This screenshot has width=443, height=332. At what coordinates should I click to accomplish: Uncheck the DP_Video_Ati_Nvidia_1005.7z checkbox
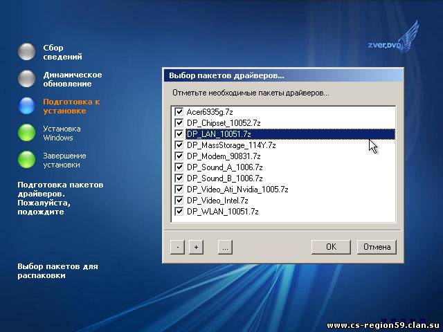[179, 189]
